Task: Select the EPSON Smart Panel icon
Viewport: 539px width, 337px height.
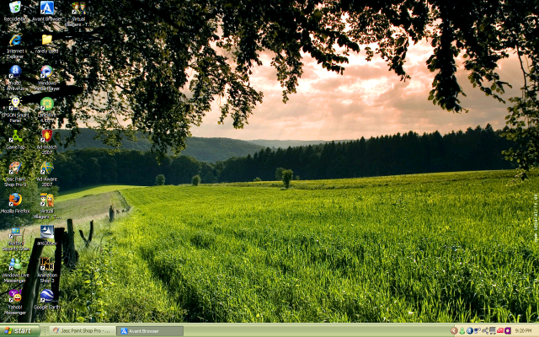Action: (x=15, y=104)
